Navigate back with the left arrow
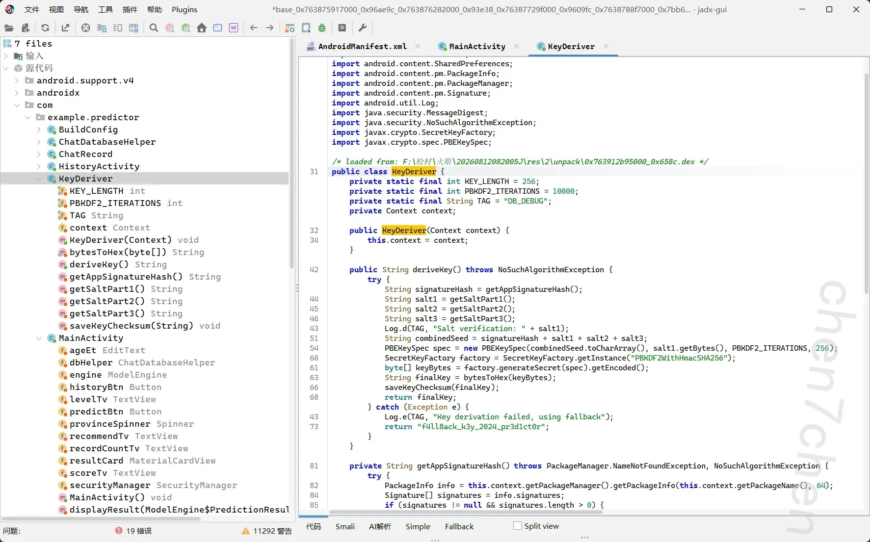Viewport: 870px width, 542px height. (x=254, y=28)
